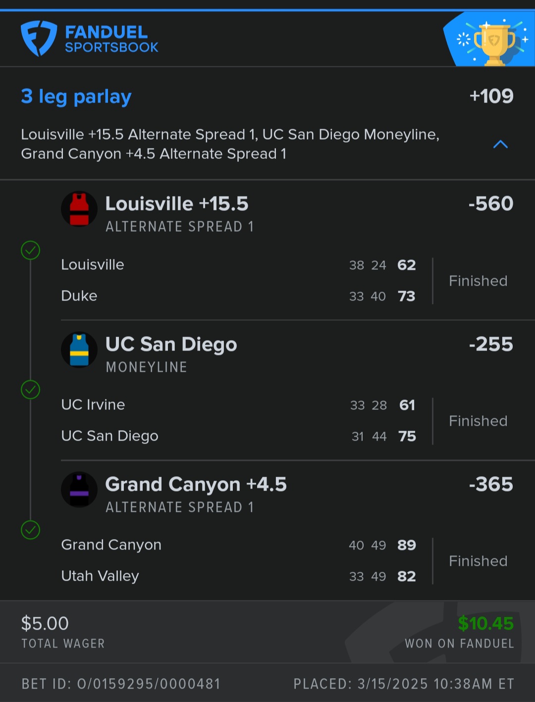Click the Louisville leg green checkmark
This screenshot has width=535, height=702.
pos(31,251)
